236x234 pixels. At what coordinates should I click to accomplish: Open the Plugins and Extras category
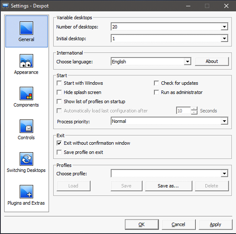(26, 196)
